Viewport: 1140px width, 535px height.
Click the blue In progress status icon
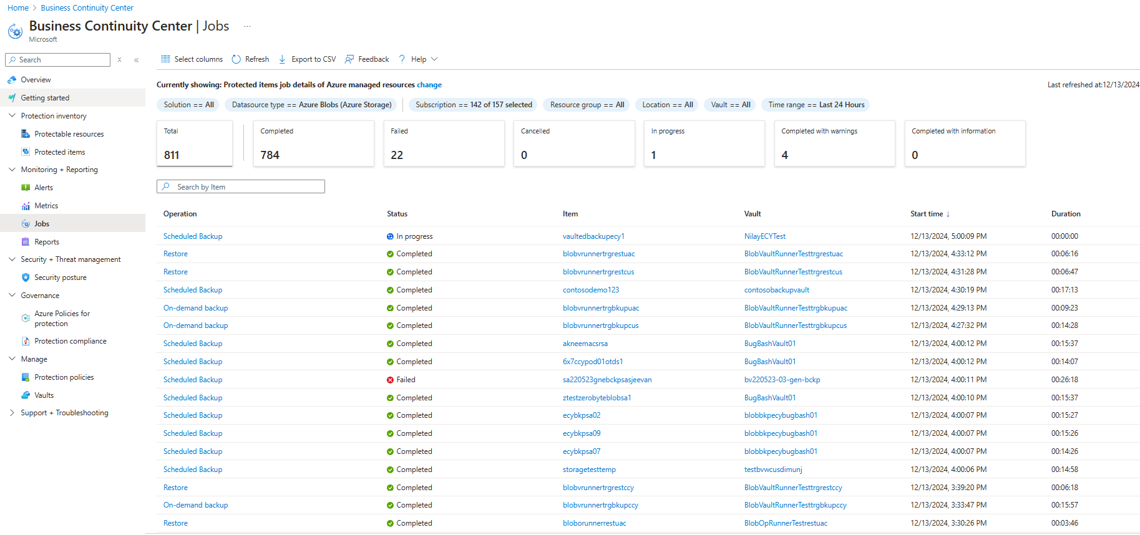click(390, 236)
